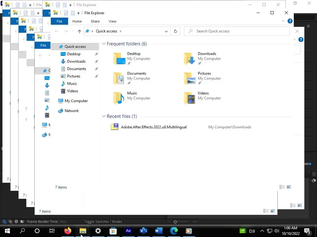Select Quick access in the navigation pane
This screenshot has height=237, width=317.
click(75, 47)
